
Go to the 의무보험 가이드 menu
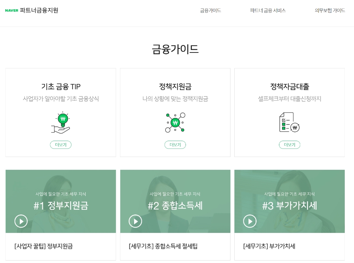tap(330, 11)
